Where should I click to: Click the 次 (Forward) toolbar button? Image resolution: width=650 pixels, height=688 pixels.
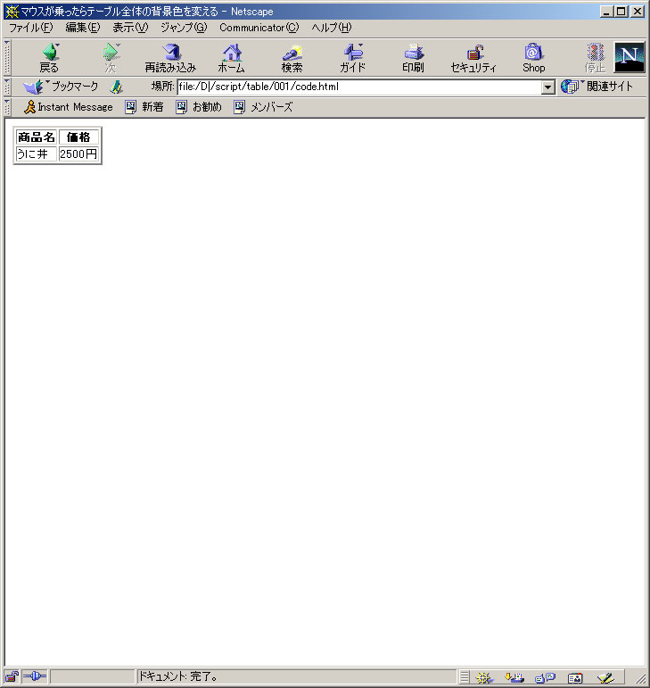click(111, 58)
